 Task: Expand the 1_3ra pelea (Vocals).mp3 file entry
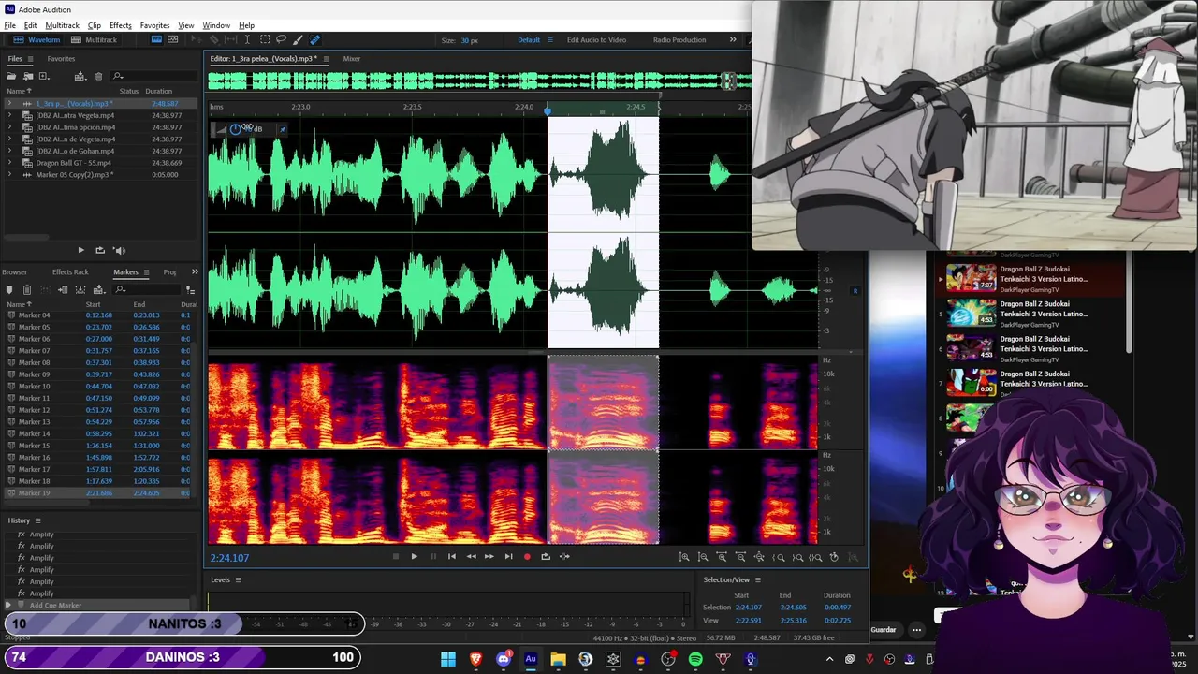tap(9, 103)
